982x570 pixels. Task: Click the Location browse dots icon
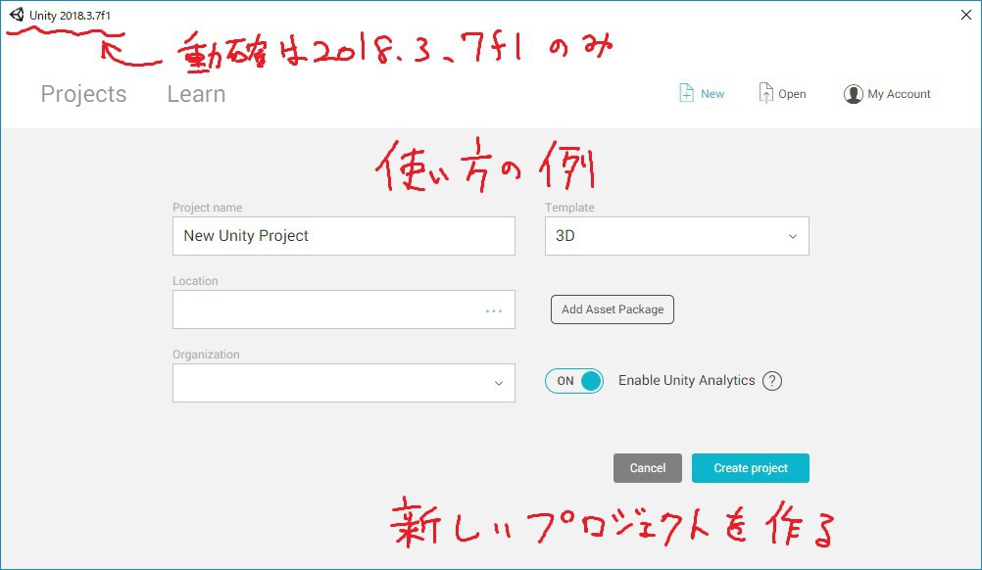tap(494, 310)
